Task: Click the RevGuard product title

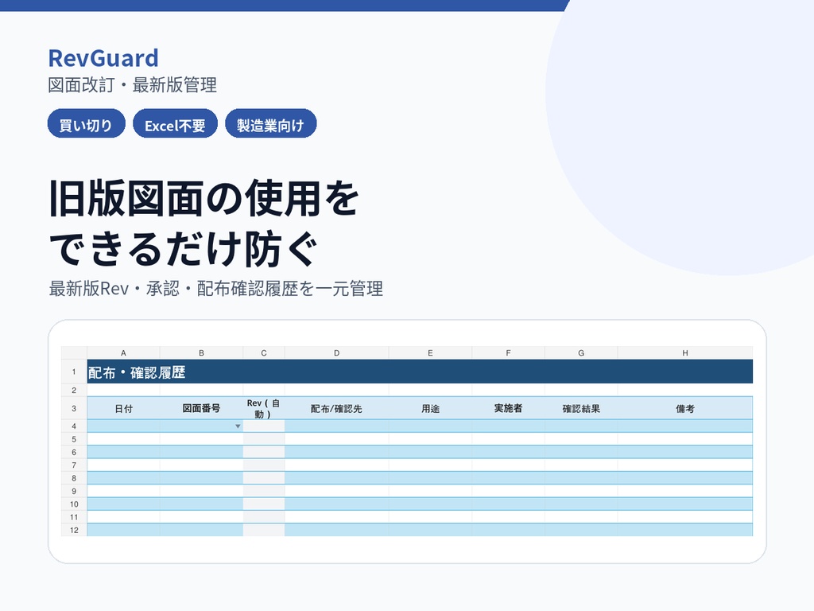Action: pyautogui.click(x=103, y=58)
